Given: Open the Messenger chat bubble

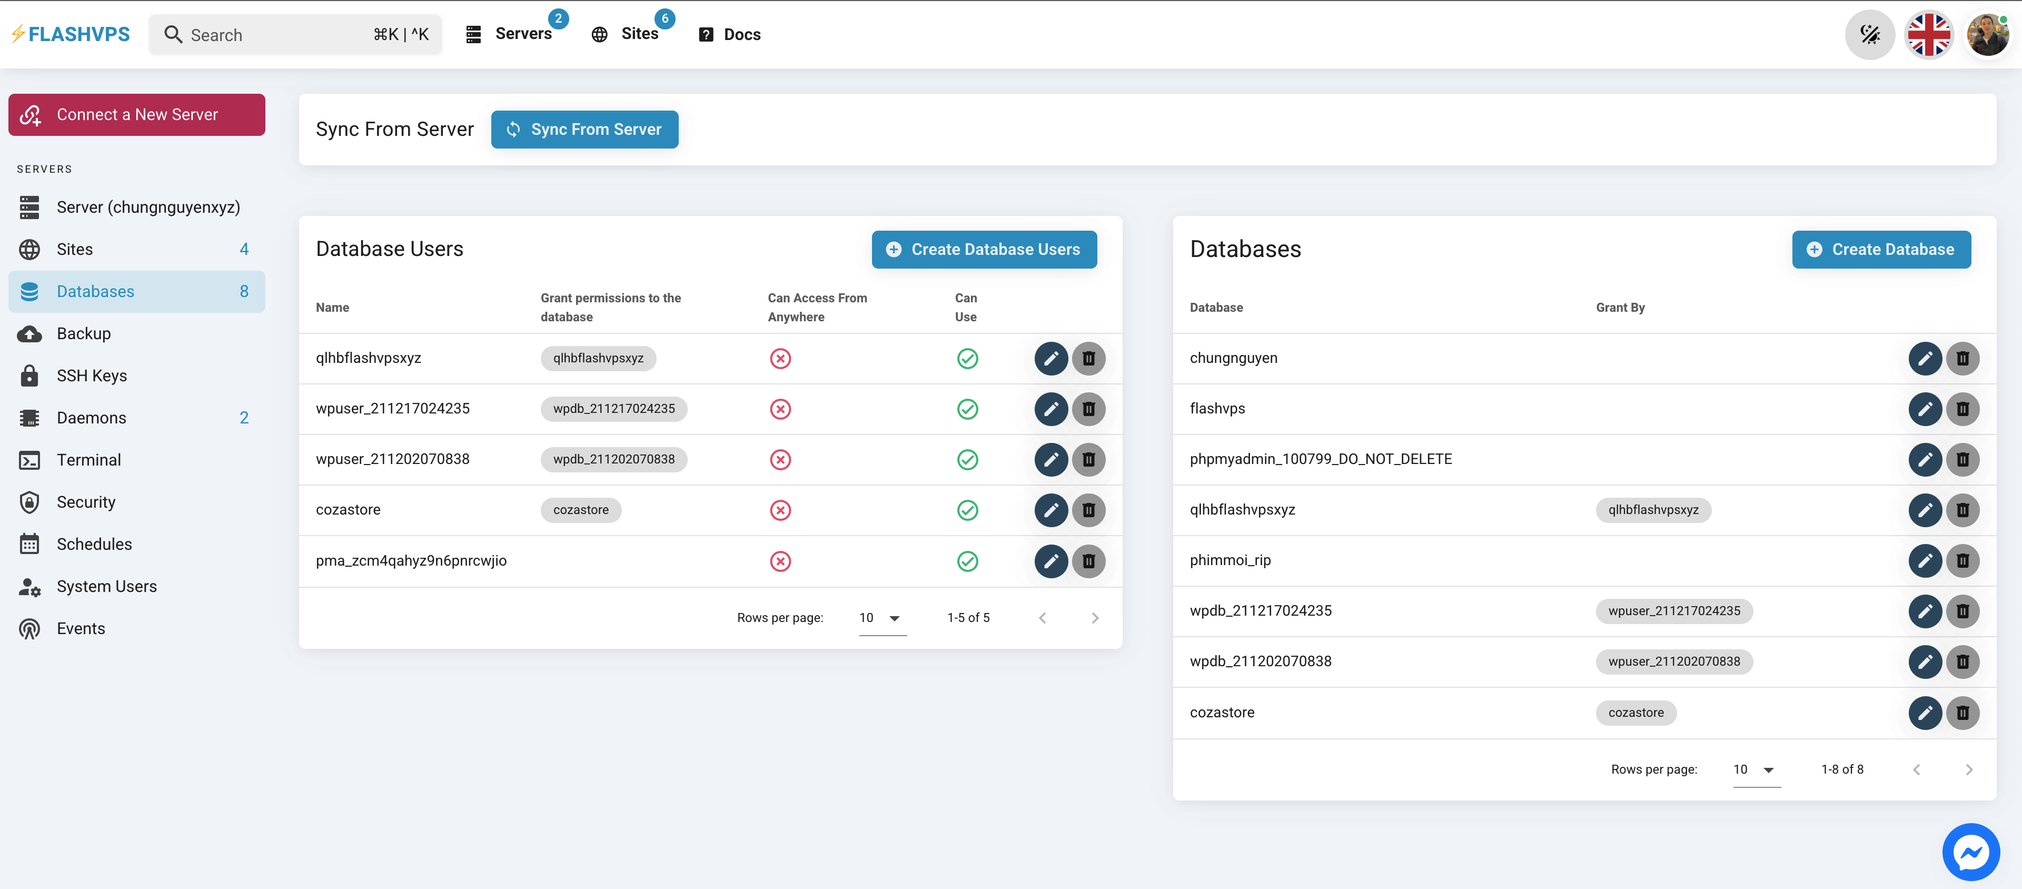Looking at the screenshot, I should (1971, 851).
